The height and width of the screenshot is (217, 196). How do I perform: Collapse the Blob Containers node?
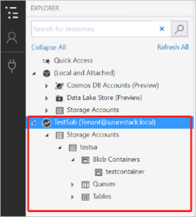click(x=73, y=160)
